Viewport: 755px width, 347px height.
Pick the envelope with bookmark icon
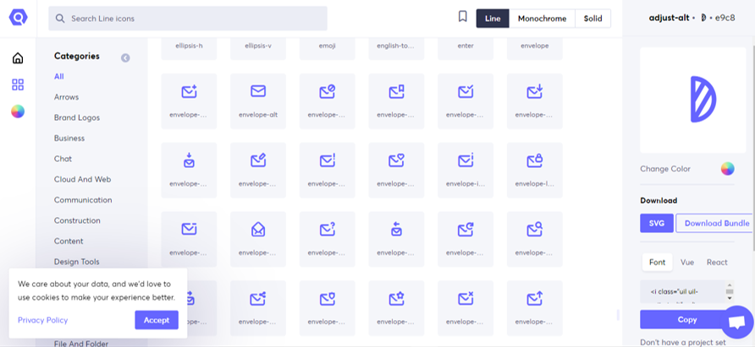click(396, 101)
